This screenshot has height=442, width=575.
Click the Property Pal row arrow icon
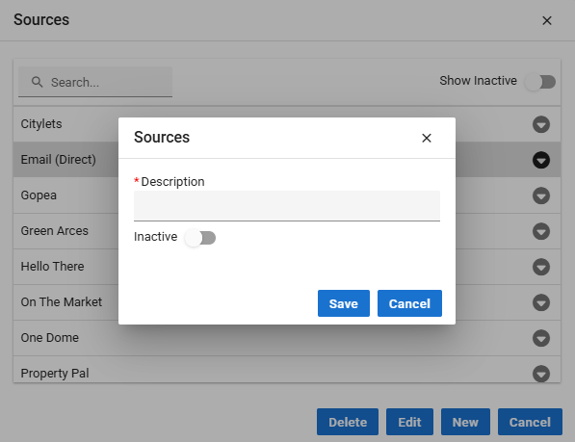pos(541,374)
